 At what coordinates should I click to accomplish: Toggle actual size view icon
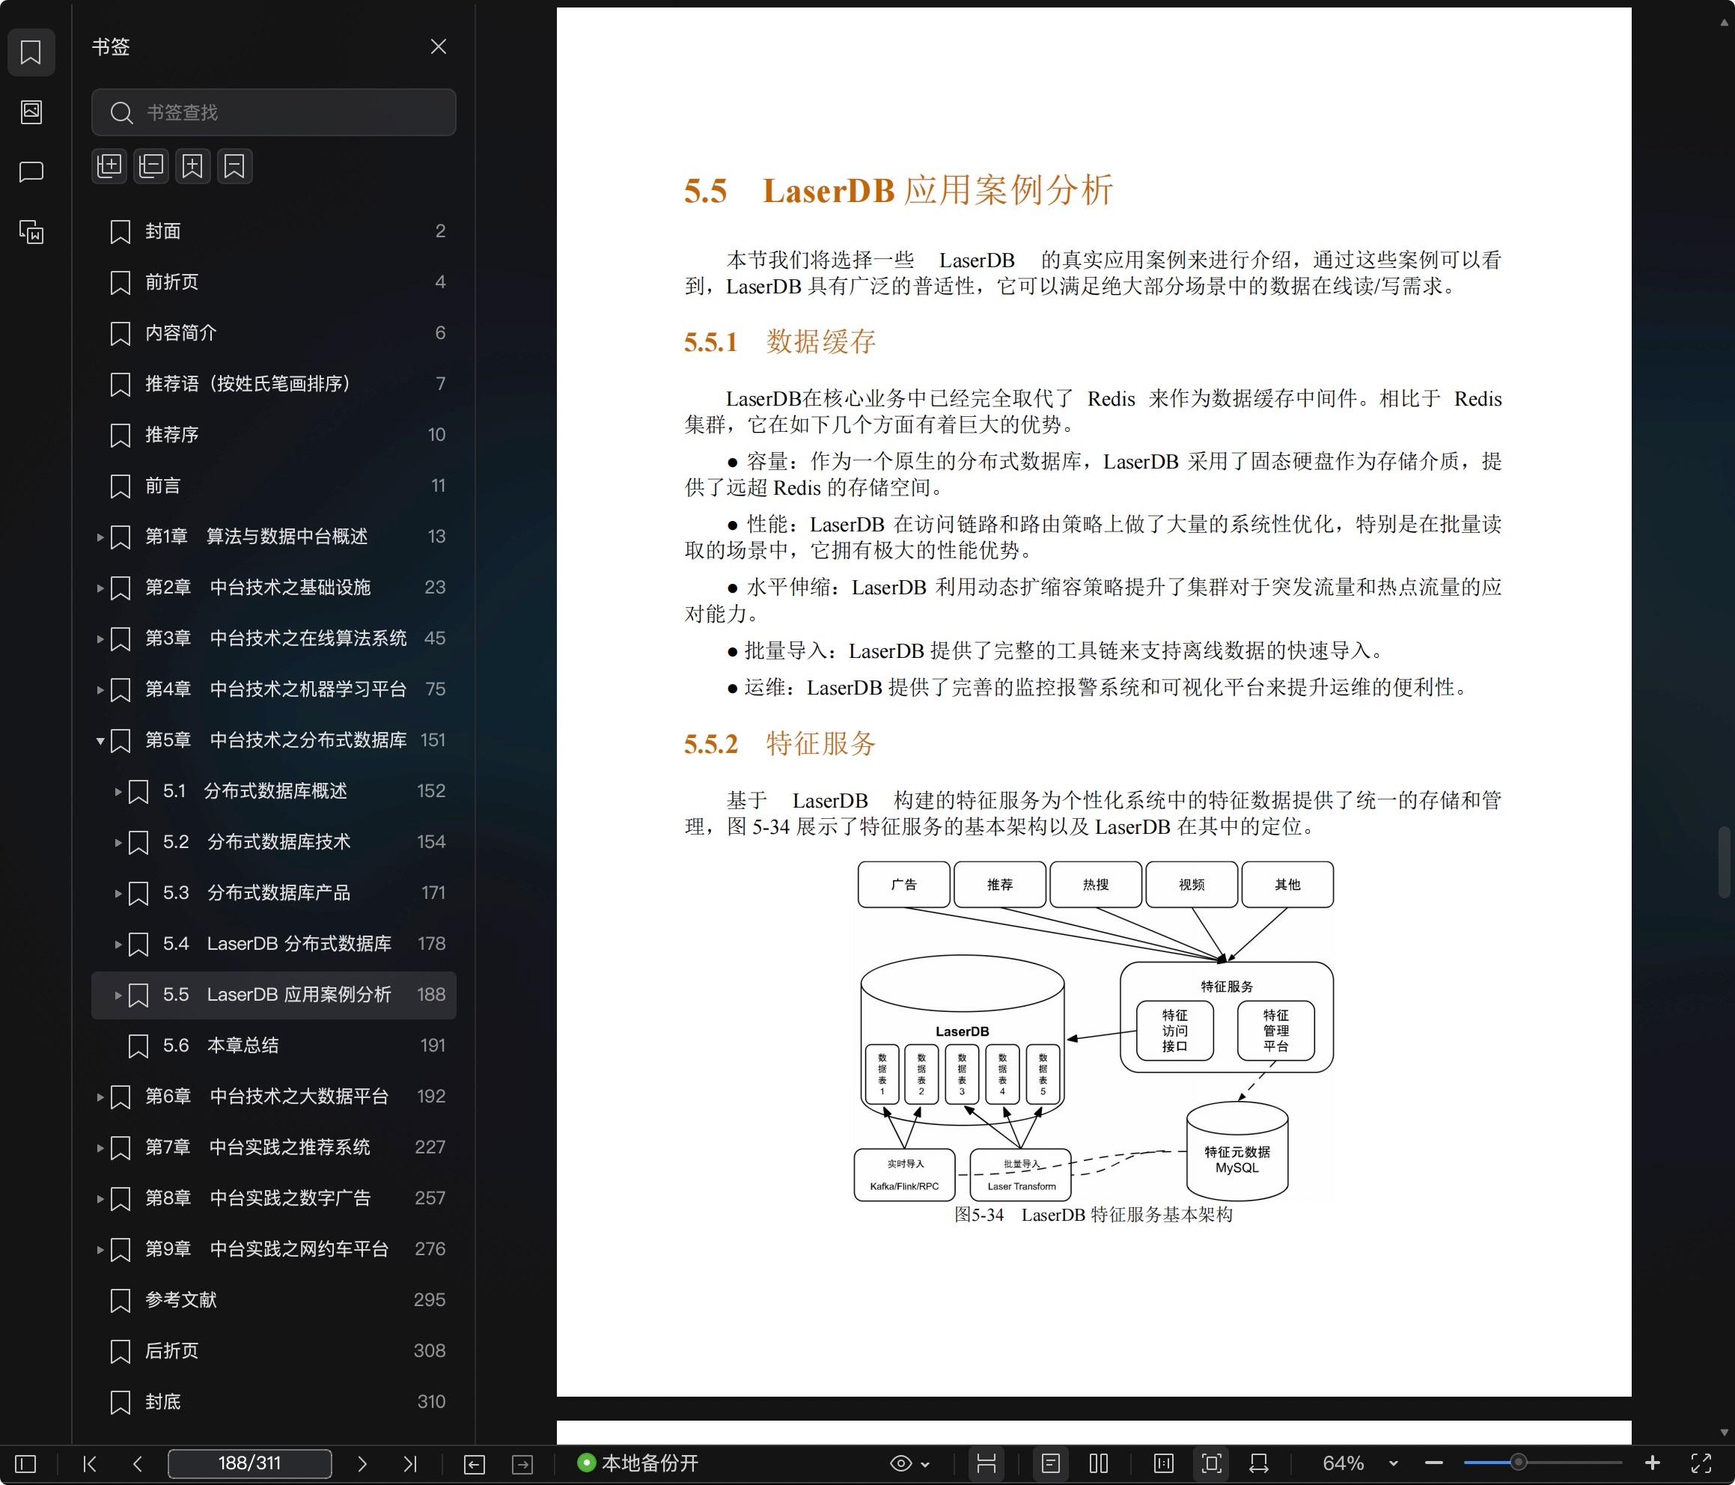point(1163,1463)
